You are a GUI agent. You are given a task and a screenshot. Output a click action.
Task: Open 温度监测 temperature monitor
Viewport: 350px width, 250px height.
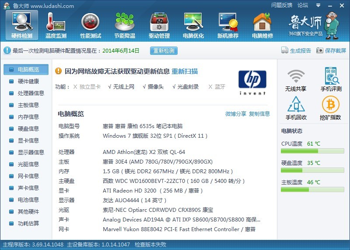pos(56,25)
